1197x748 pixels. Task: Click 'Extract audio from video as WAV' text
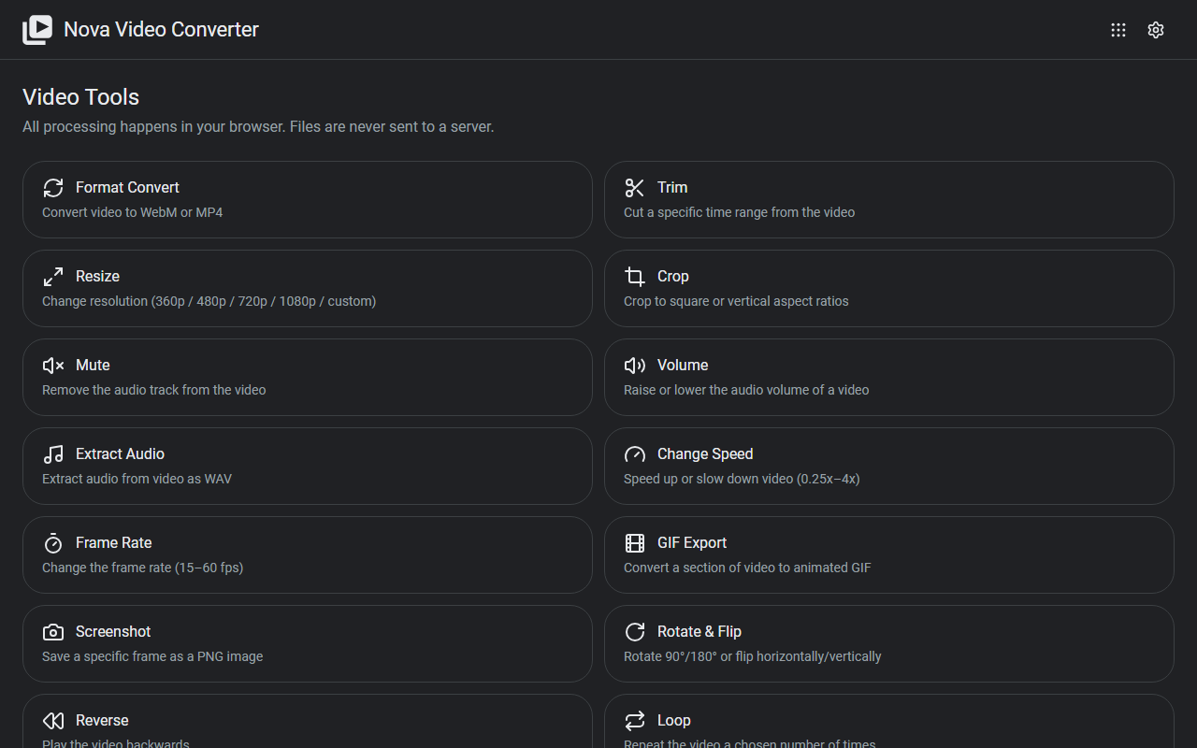[x=137, y=479]
